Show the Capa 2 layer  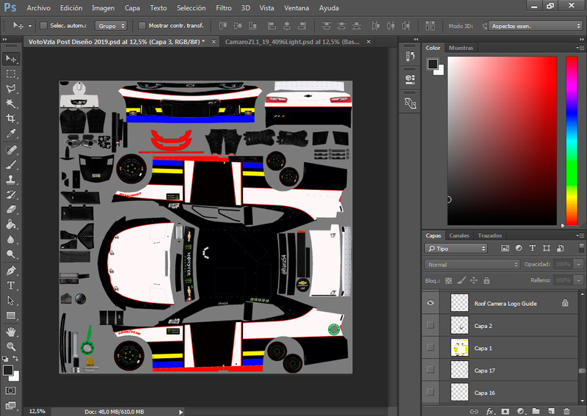pyautogui.click(x=431, y=325)
